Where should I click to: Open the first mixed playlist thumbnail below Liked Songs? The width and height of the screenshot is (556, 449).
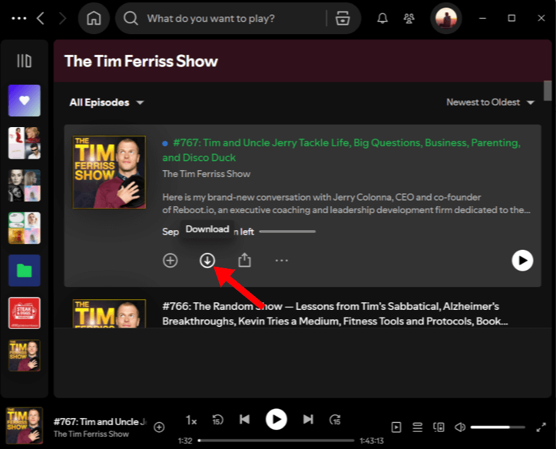[x=24, y=143]
